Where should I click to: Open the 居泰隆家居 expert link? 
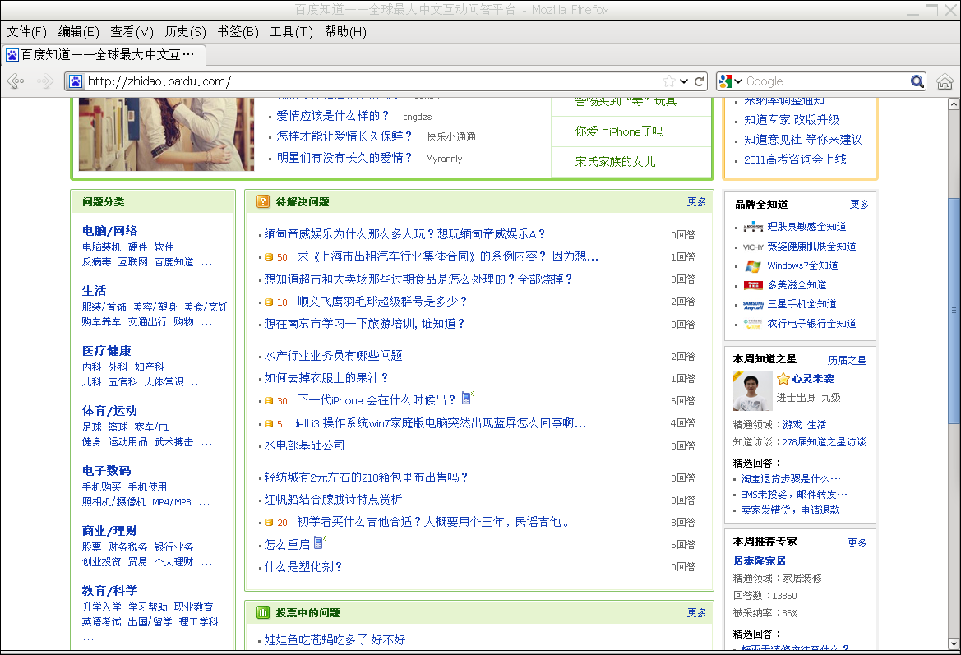click(x=760, y=561)
